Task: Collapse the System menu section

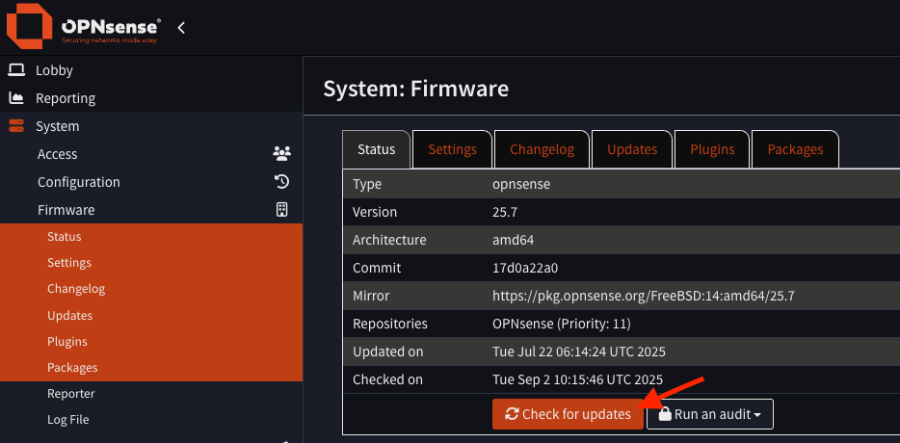Action: click(58, 126)
